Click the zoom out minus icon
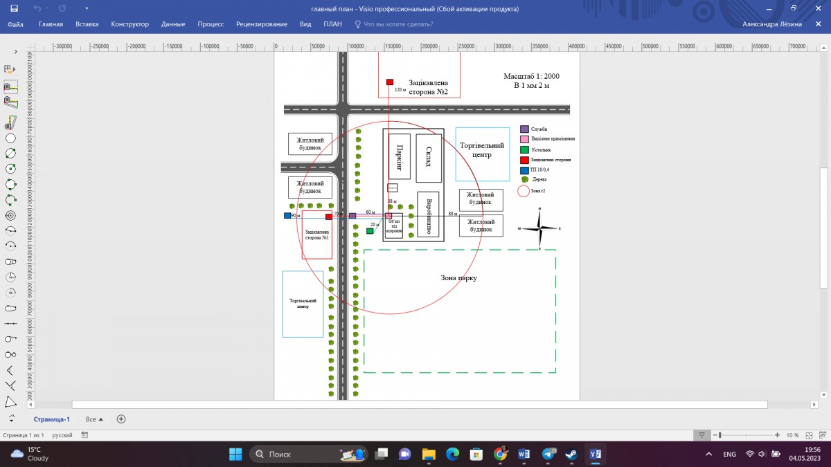Screen dimensions: 831x467 click(714, 435)
